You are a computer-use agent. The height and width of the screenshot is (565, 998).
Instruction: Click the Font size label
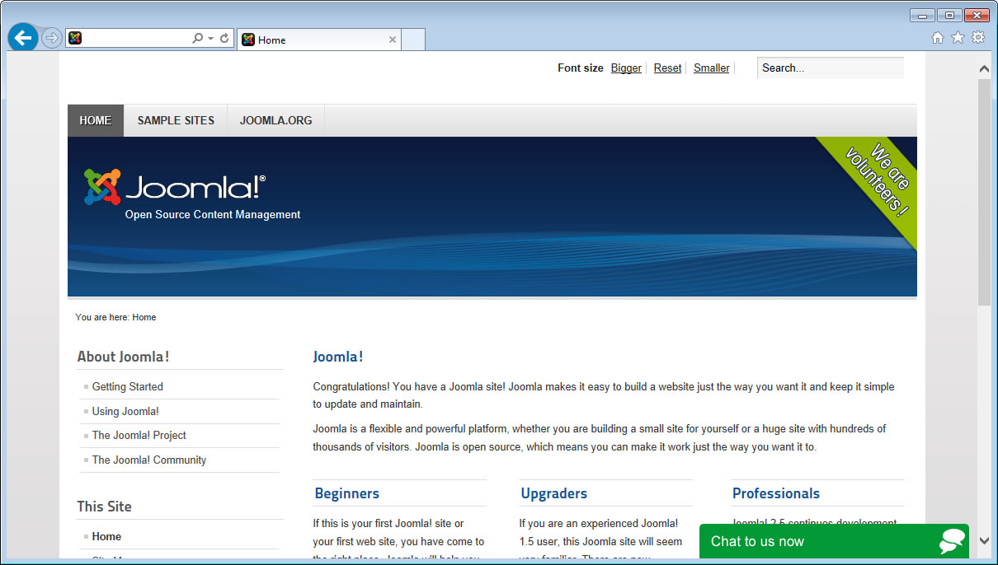(581, 68)
